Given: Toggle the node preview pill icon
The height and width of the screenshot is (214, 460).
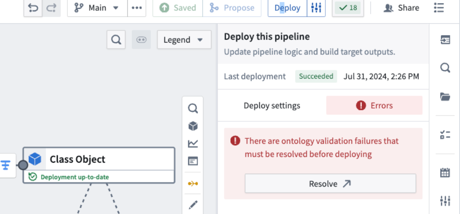Looking at the screenshot, I should click(x=142, y=40).
